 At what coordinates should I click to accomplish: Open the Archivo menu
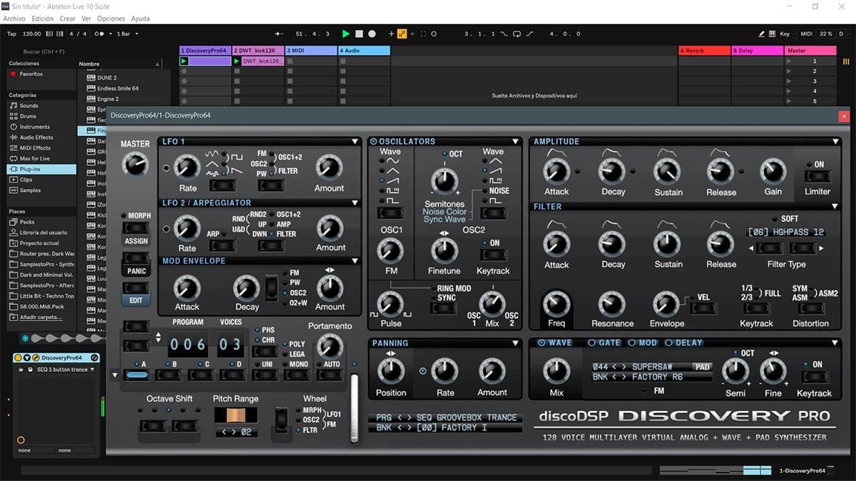click(14, 19)
